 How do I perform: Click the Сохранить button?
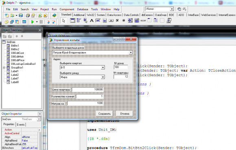[x=105, y=114]
